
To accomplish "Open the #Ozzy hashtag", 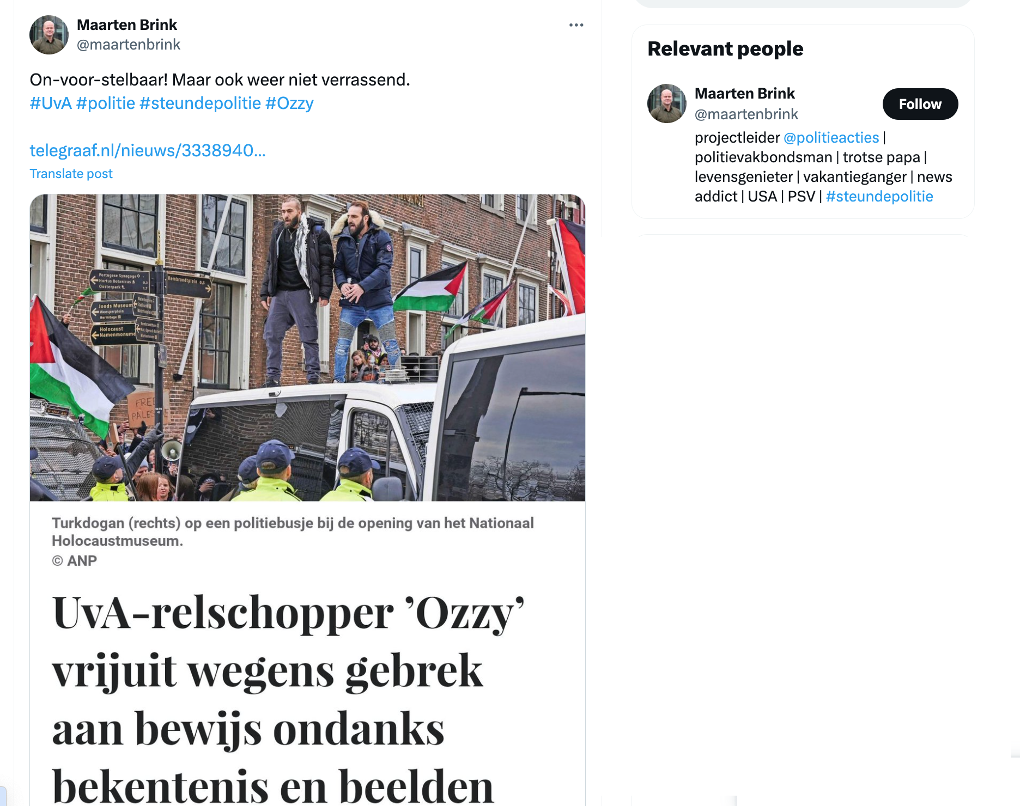I will [289, 103].
